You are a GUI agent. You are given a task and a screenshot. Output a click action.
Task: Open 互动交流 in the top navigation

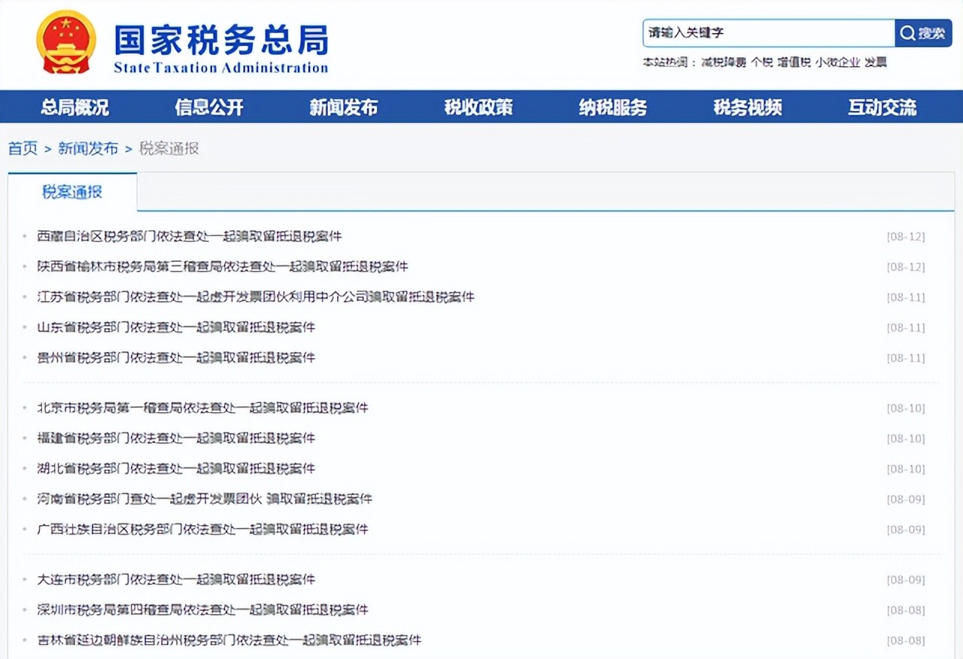coord(882,108)
